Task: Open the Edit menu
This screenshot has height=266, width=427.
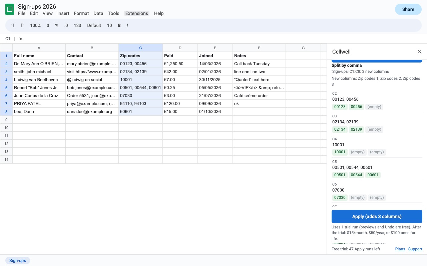Action: pyautogui.click(x=34, y=13)
